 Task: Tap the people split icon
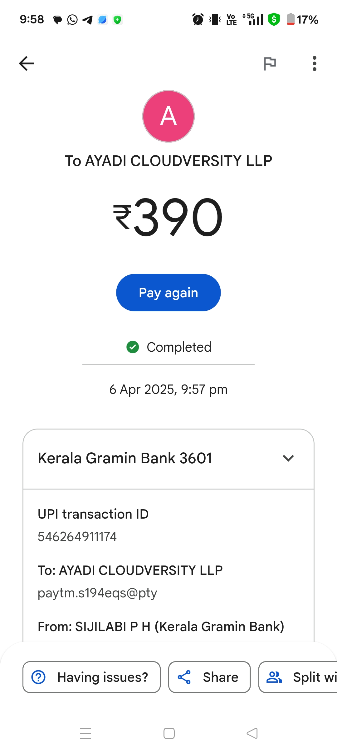click(x=274, y=677)
